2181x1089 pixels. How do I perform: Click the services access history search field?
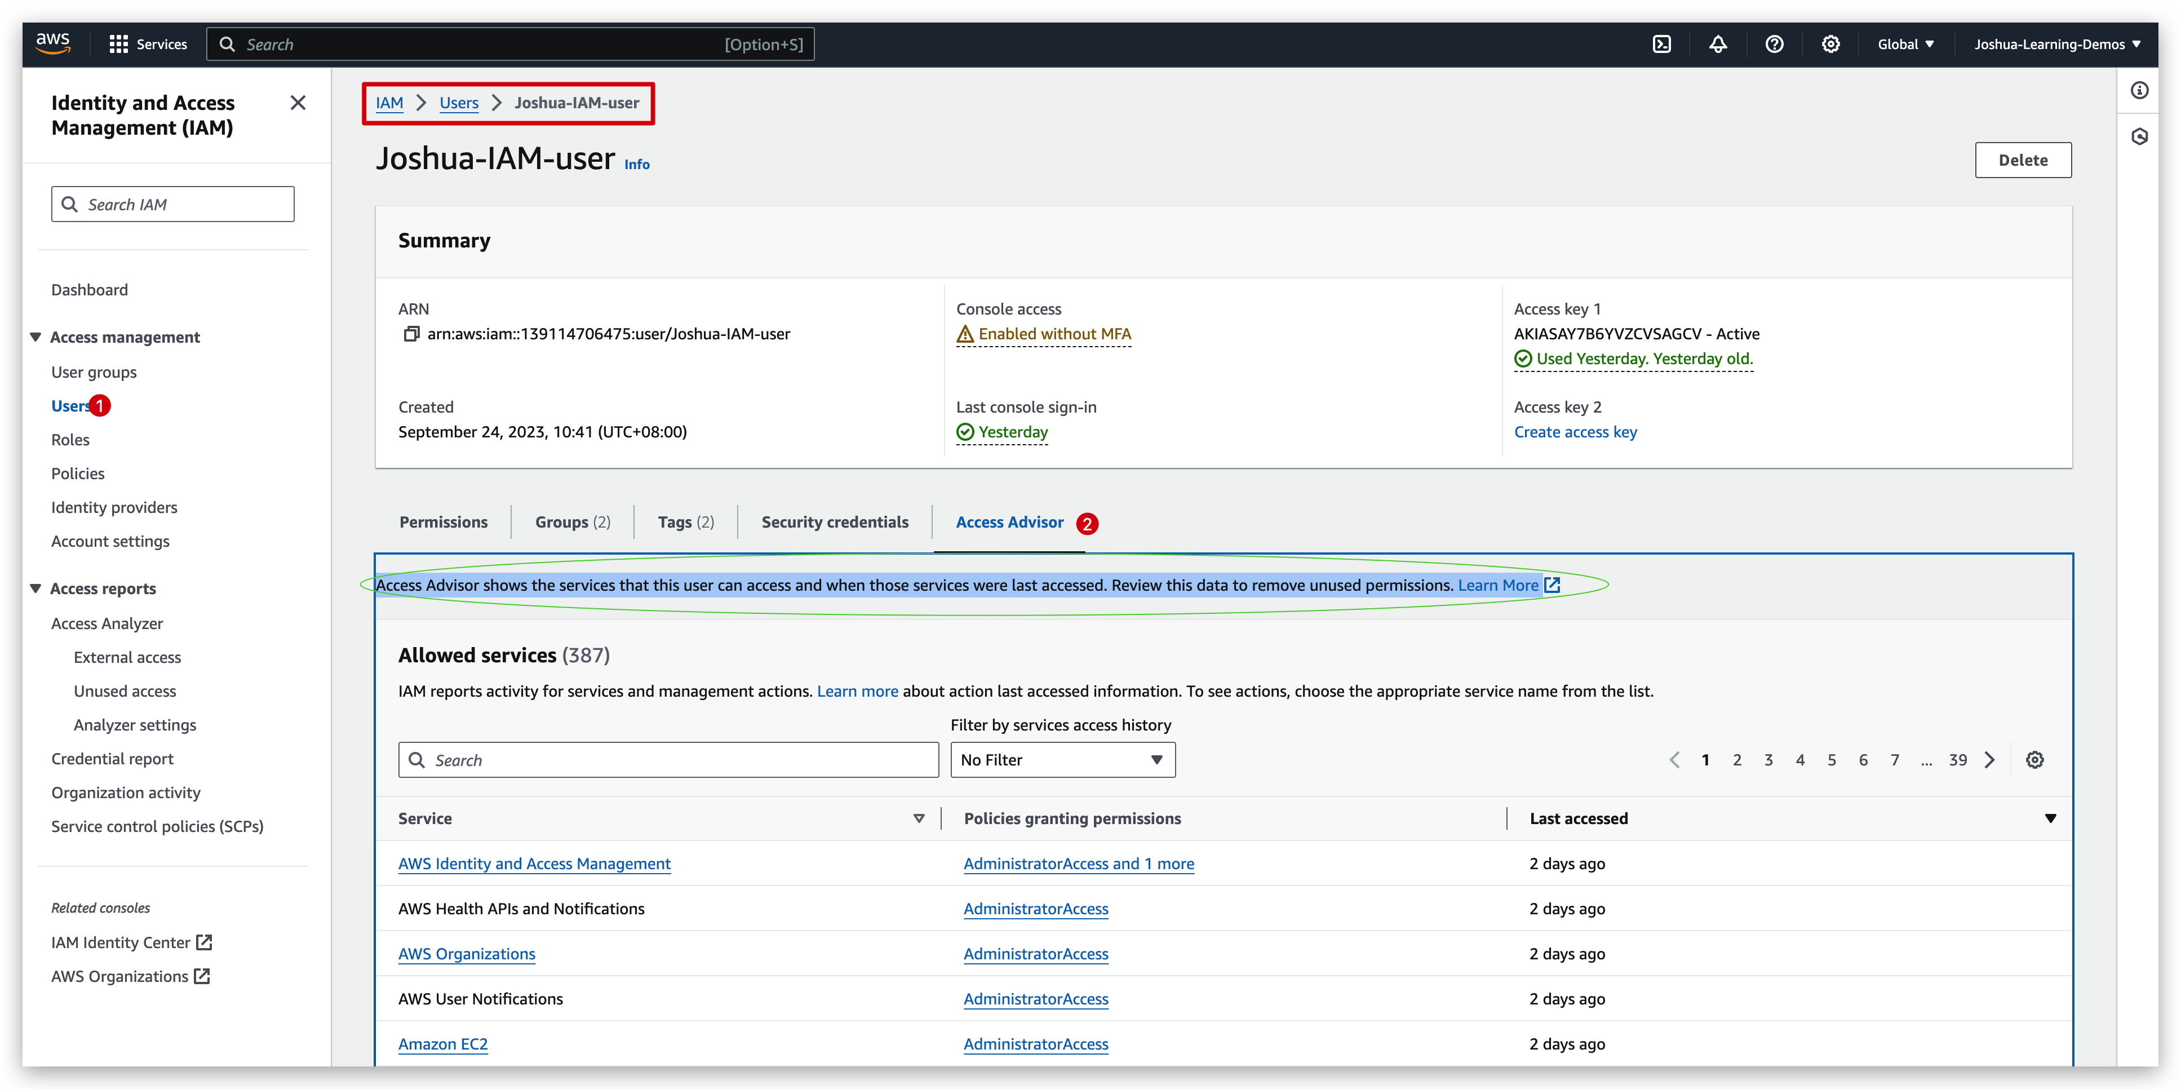tap(668, 760)
